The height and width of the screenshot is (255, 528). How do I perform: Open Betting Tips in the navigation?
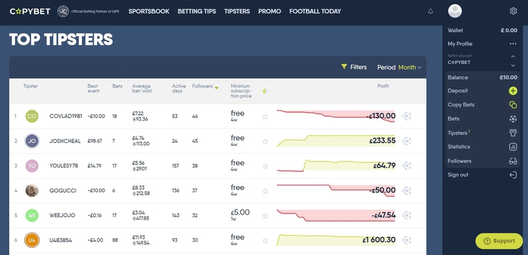(197, 11)
